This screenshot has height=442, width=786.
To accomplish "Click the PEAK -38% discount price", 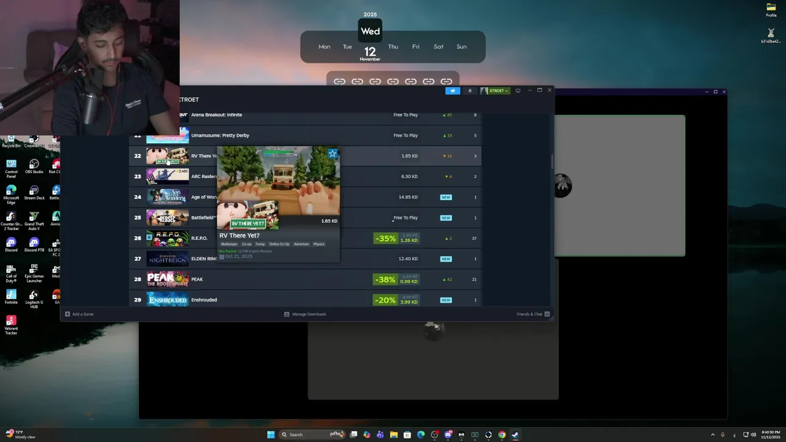I will (397, 279).
